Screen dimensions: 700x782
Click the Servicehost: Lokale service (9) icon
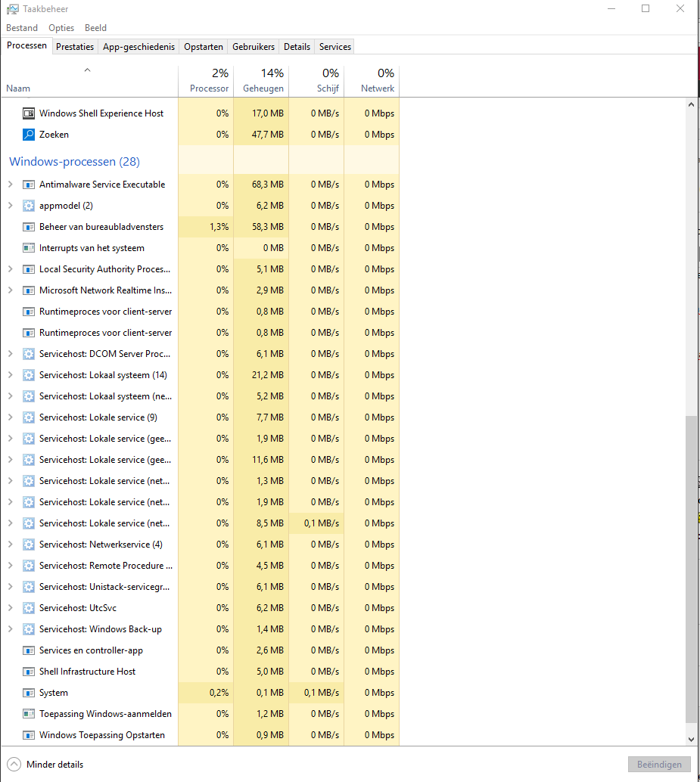[x=29, y=417]
